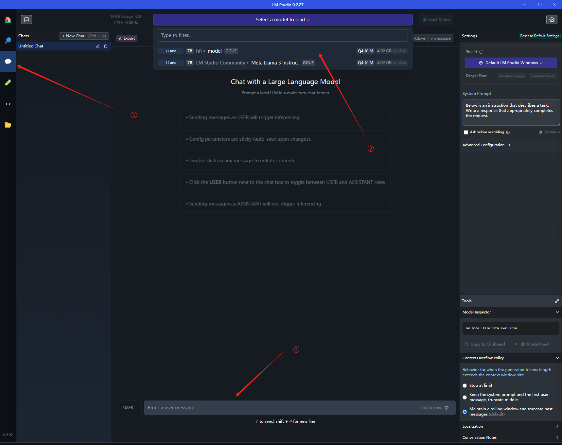Click Reset to Default Settings
Viewport: 562px width, 445px height.
539,36
